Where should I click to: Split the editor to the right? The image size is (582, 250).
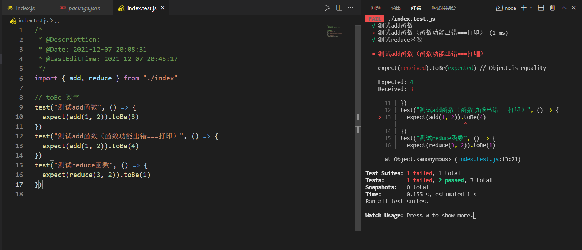coord(339,8)
